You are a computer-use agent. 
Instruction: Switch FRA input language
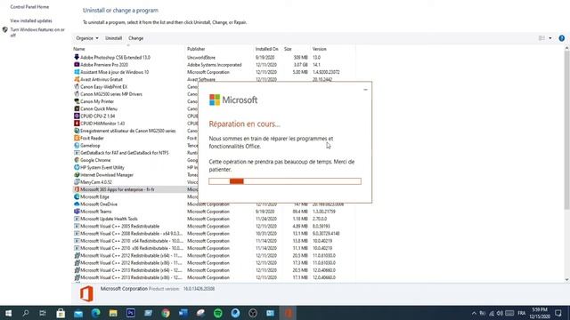[522, 313]
